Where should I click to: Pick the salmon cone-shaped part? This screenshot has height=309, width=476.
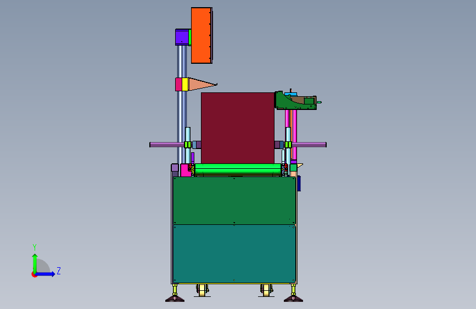click(202, 84)
